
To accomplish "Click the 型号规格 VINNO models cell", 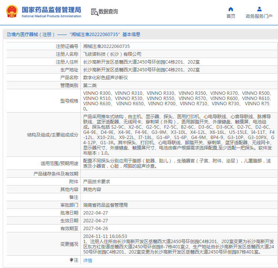I will [x=179, y=101].
